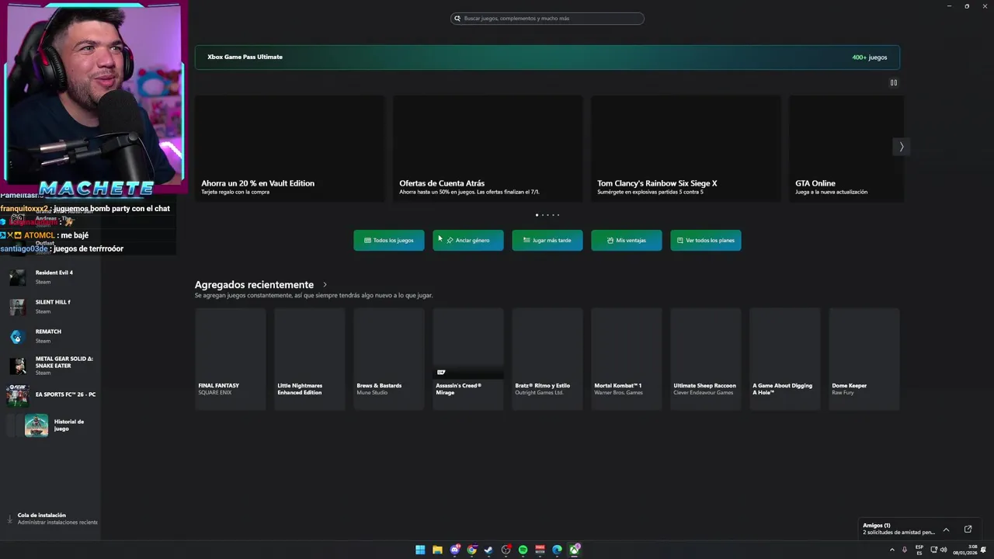
Task: Open the Mortal Kombat 1 game tile
Action: [x=627, y=359]
